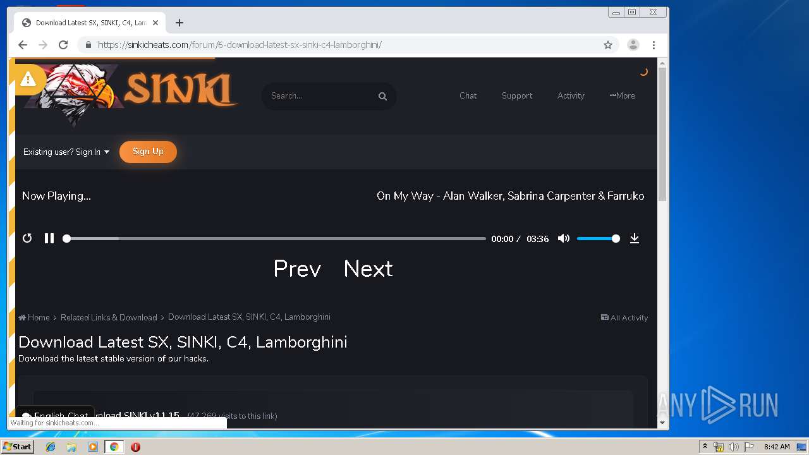Open the Support menu item
The height and width of the screenshot is (455, 809).
point(517,96)
